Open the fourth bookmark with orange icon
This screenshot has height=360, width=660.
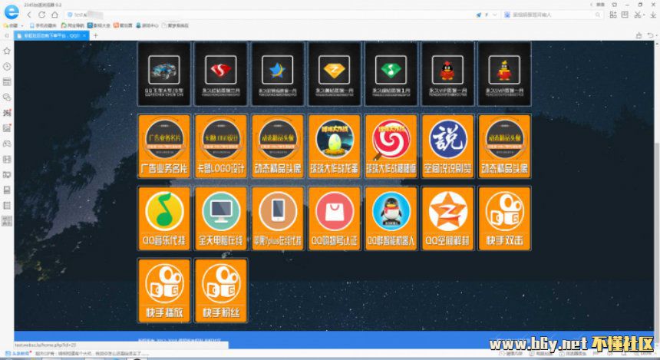point(123,25)
